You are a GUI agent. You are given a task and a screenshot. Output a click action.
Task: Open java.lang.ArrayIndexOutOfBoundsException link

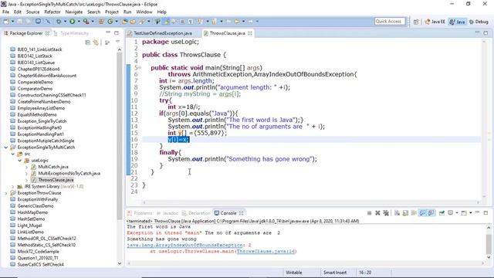coord(184,245)
